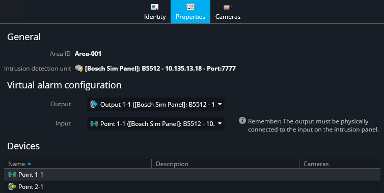Image resolution: width=384 pixels, height=193 pixels.
Task: Click the Bosch Sim Panel unit link
Action: point(160,69)
